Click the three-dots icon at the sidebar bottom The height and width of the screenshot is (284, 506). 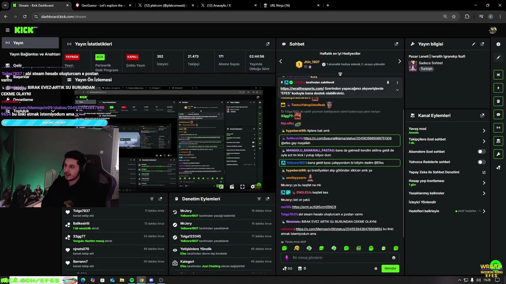tap(498, 168)
